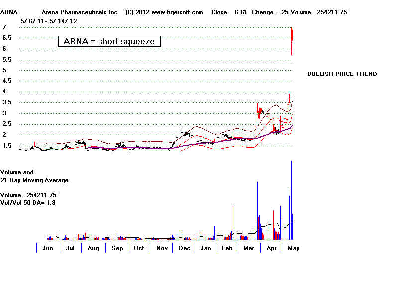
Task: Click the Jun month marker on time axis
Action: (49, 248)
